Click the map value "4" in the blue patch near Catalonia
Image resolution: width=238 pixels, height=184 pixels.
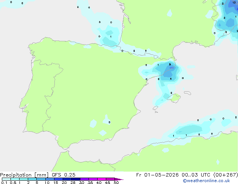click(171, 78)
